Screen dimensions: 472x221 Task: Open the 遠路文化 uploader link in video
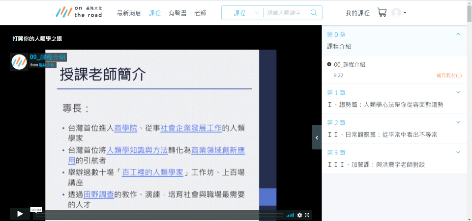47,65
